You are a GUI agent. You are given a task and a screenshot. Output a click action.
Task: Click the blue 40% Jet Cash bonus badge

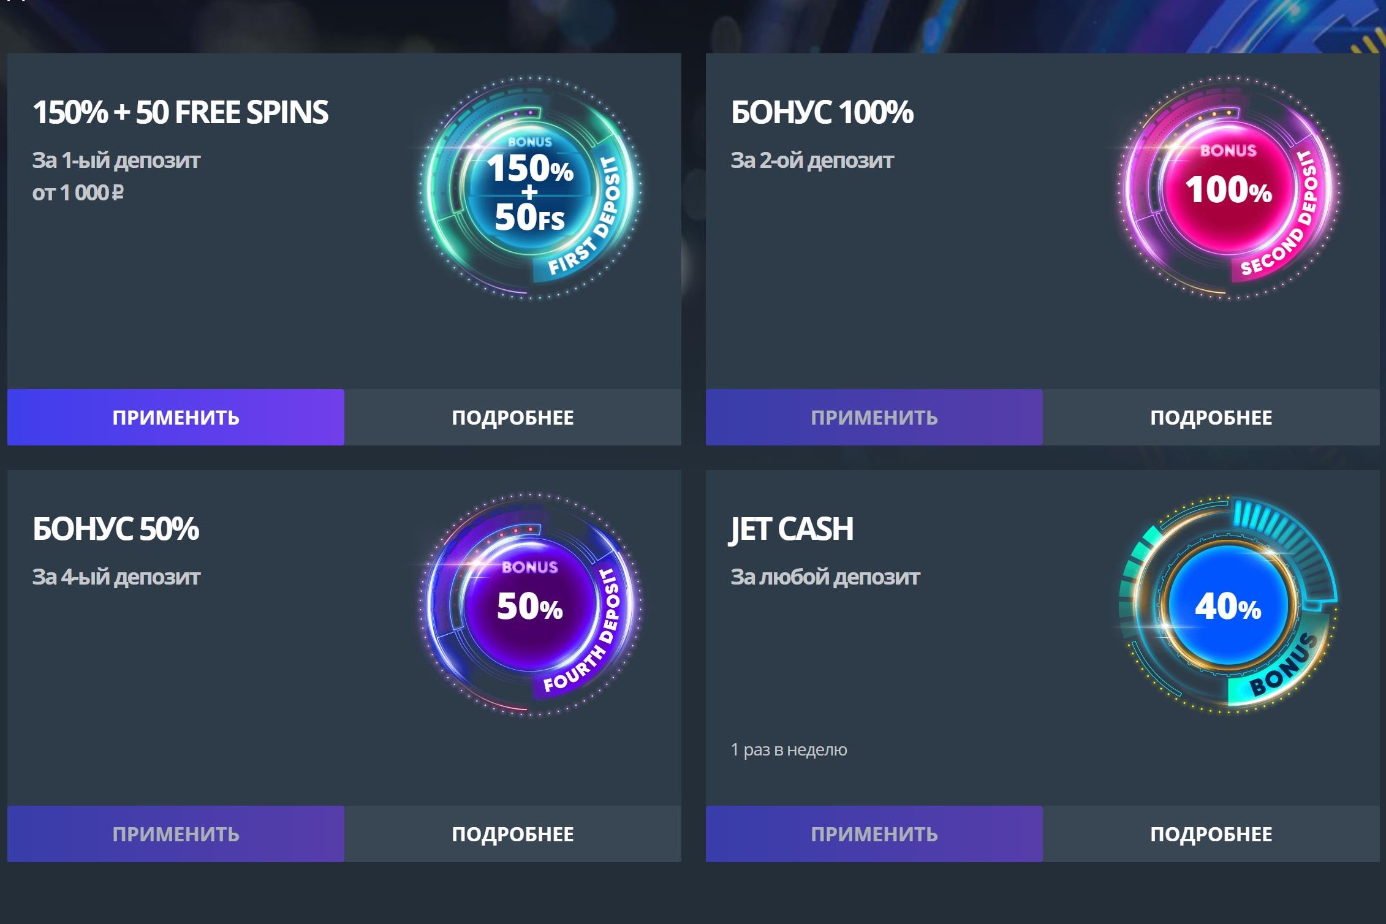(1228, 605)
